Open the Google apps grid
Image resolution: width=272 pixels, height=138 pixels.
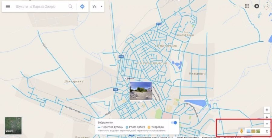click(247, 6)
